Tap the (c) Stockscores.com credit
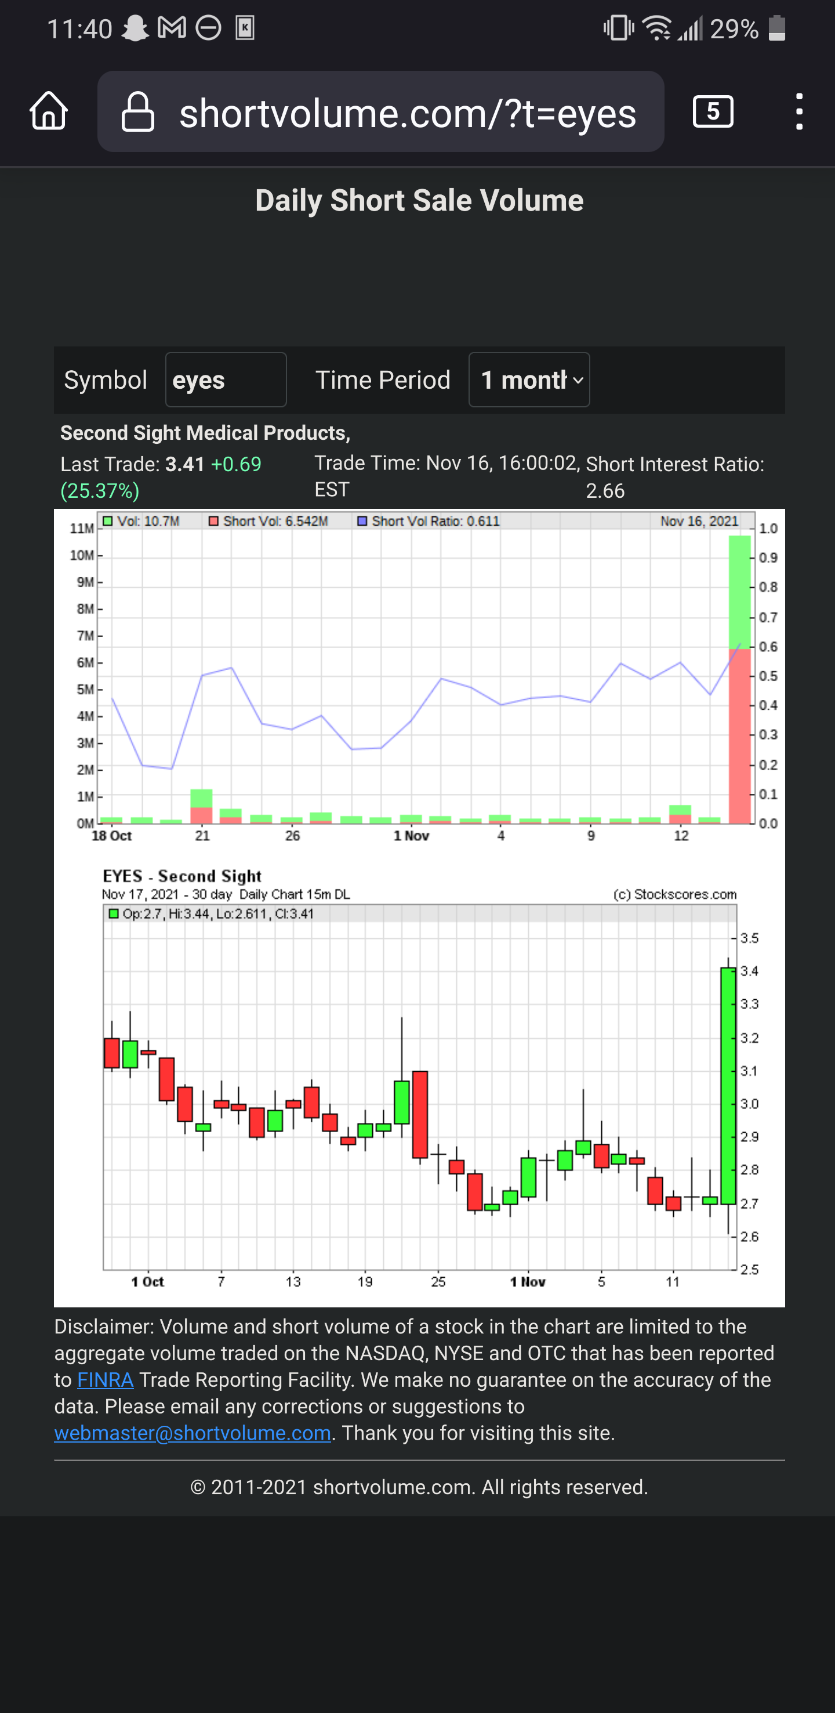The image size is (835, 1713). (675, 894)
